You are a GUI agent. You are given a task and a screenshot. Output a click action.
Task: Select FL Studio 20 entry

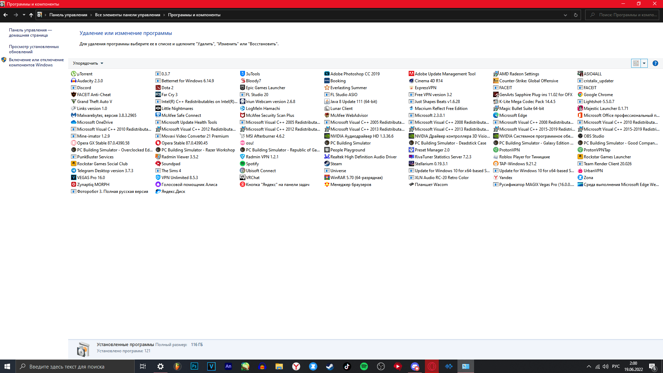pyautogui.click(x=254, y=94)
